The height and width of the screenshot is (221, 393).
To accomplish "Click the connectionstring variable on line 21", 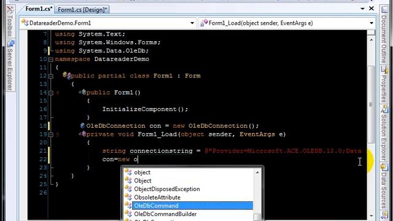I will tap(161, 151).
